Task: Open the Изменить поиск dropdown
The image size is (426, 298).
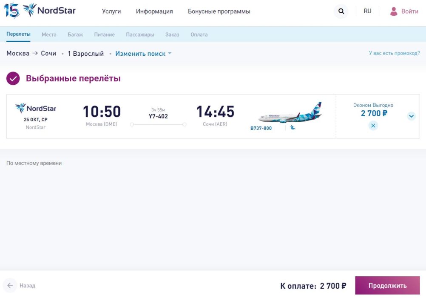Action: [143, 54]
